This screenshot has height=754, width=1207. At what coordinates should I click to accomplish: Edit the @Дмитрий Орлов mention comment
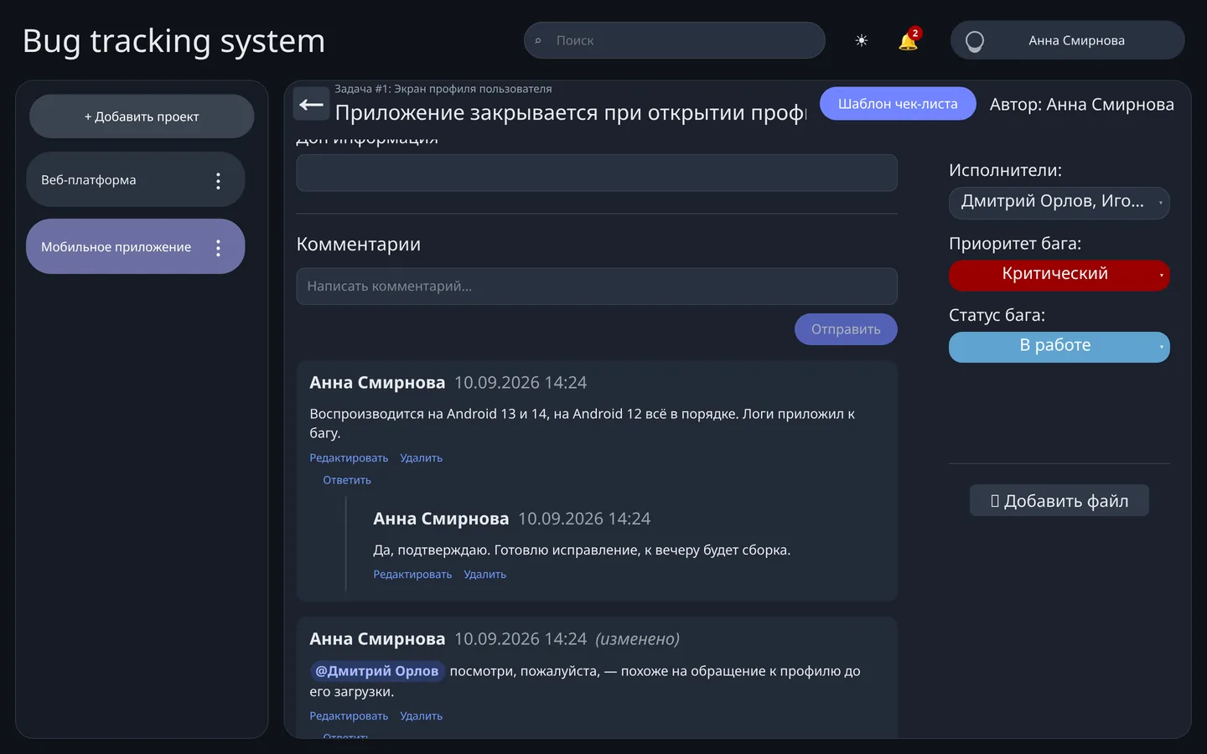349,716
